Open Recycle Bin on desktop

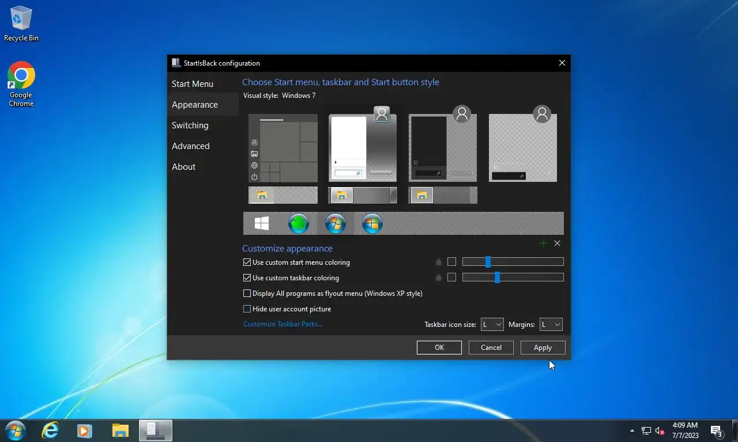click(21, 24)
